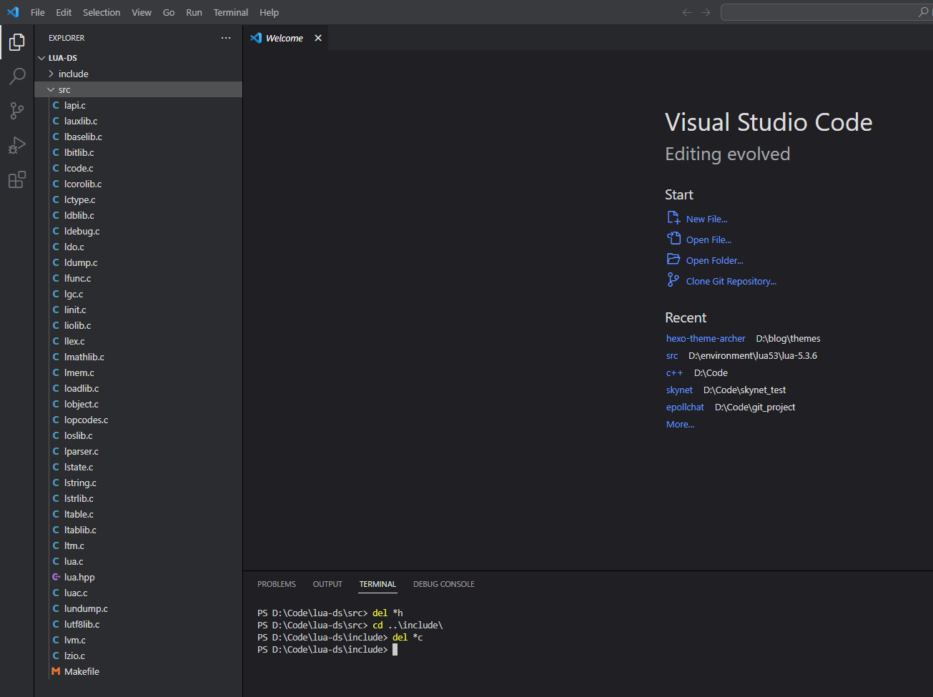Click the C++ icon beside lua.hpp

[x=56, y=577]
